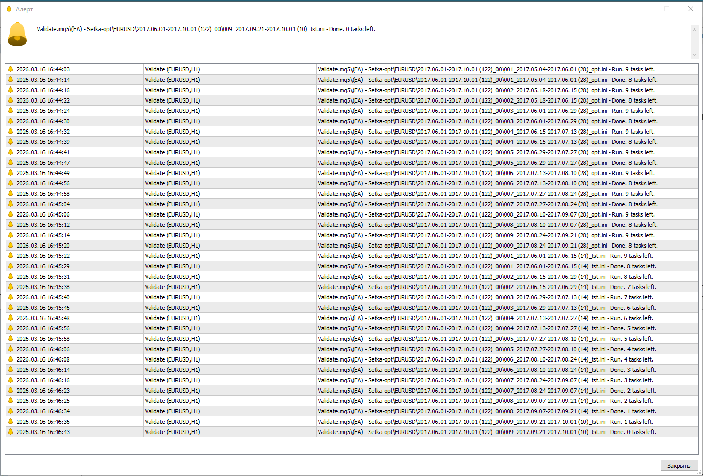Viewport: 703px width, 476px height.
Task: Click Validate (EURUSD,H1) in row 16:46:43
Action: tap(172, 432)
